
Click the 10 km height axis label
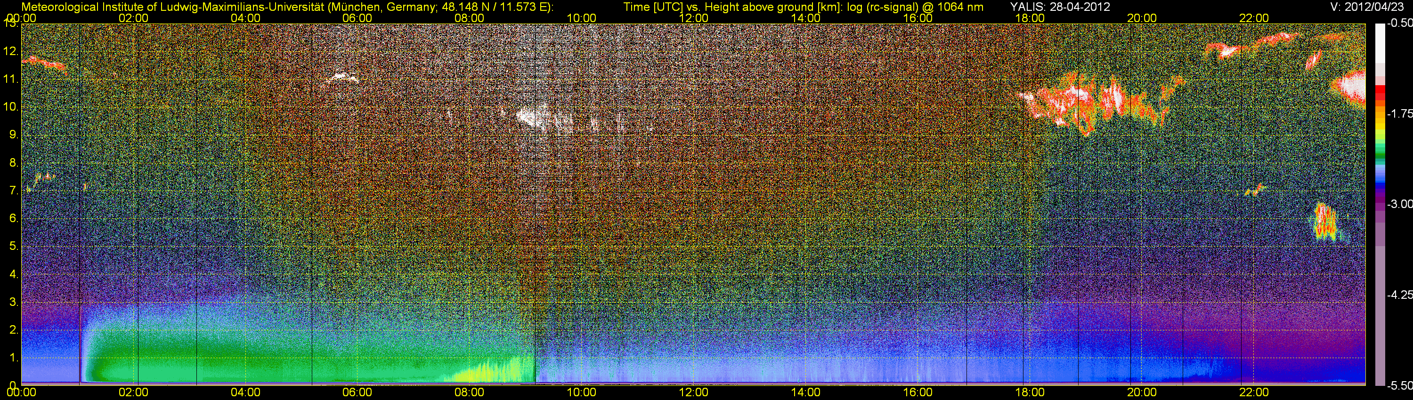(11, 106)
